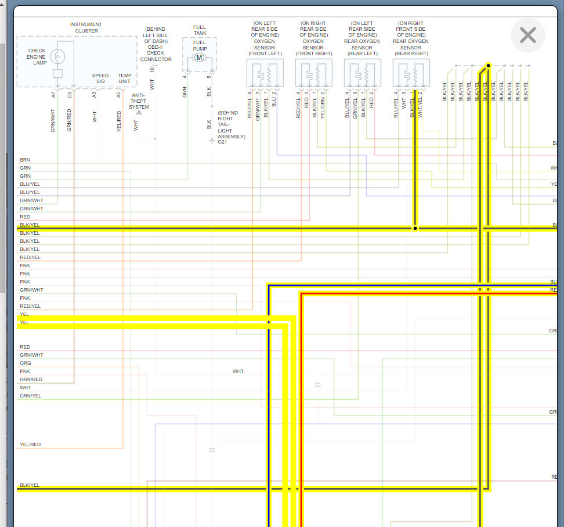Click the ORG wire label
The image size is (564, 527).
(x=25, y=363)
